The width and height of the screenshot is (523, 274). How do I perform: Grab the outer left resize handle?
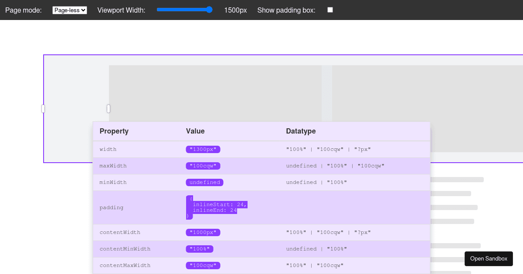[43, 109]
